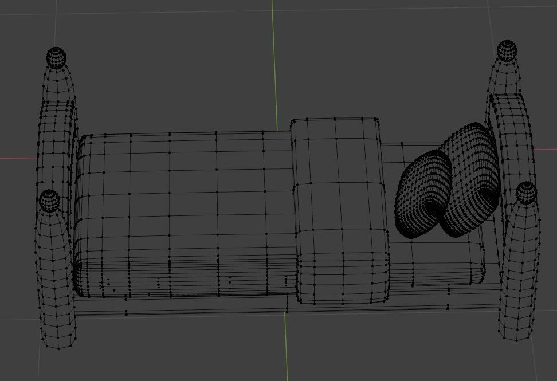Image resolution: width=557 pixels, height=381 pixels.
Task: Select the long mattress cover mesh
Action: tap(185, 215)
